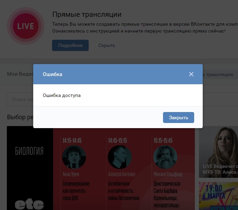Image resolution: width=238 pixels, height=210 pixels.
Task: Click the Закрыть button
Action: point(178,118)
